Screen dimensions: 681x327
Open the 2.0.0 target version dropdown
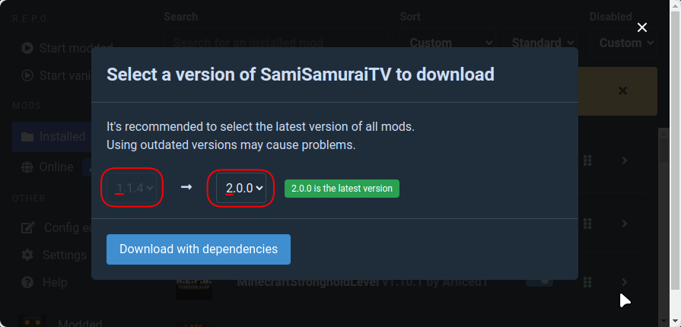click(241, 188)
